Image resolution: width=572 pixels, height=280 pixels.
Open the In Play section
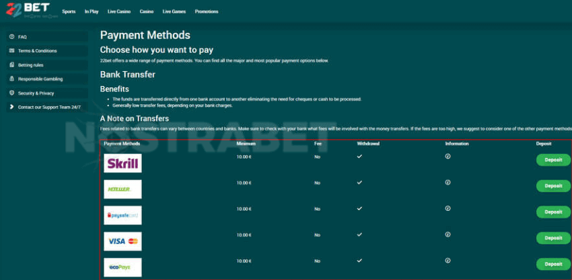(x=92, y=11)
